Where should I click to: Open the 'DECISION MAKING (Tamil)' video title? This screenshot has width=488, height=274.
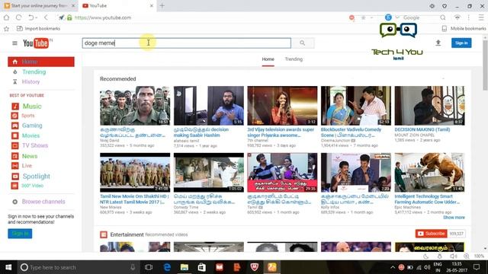point(422,129)
